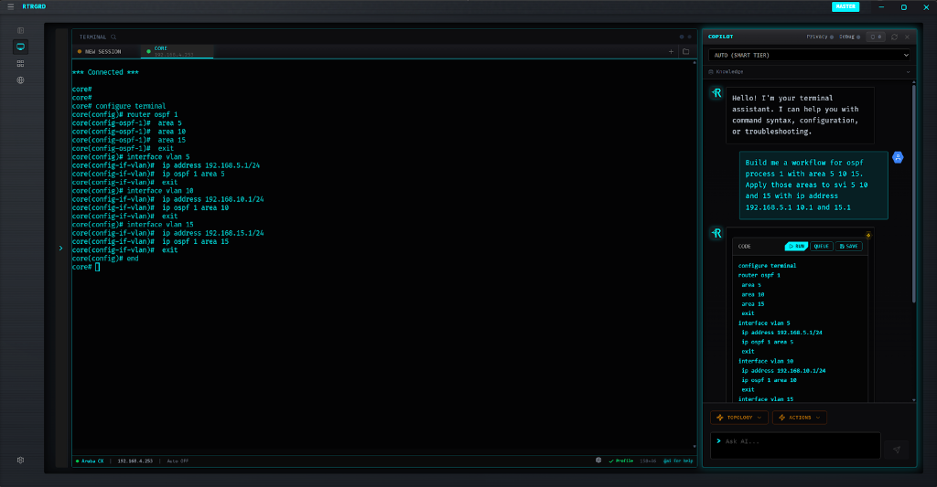The image size is (937, 487).
Task: Expand the collapsed side panel arrow left of terminal
Action: pos(60,248)
